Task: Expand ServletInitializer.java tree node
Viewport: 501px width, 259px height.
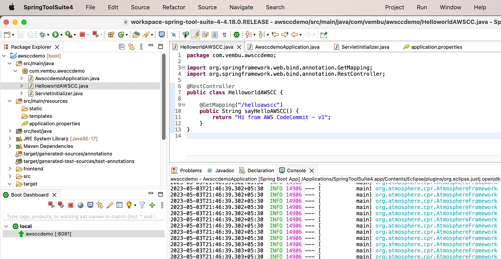Action: click(22, 93)
